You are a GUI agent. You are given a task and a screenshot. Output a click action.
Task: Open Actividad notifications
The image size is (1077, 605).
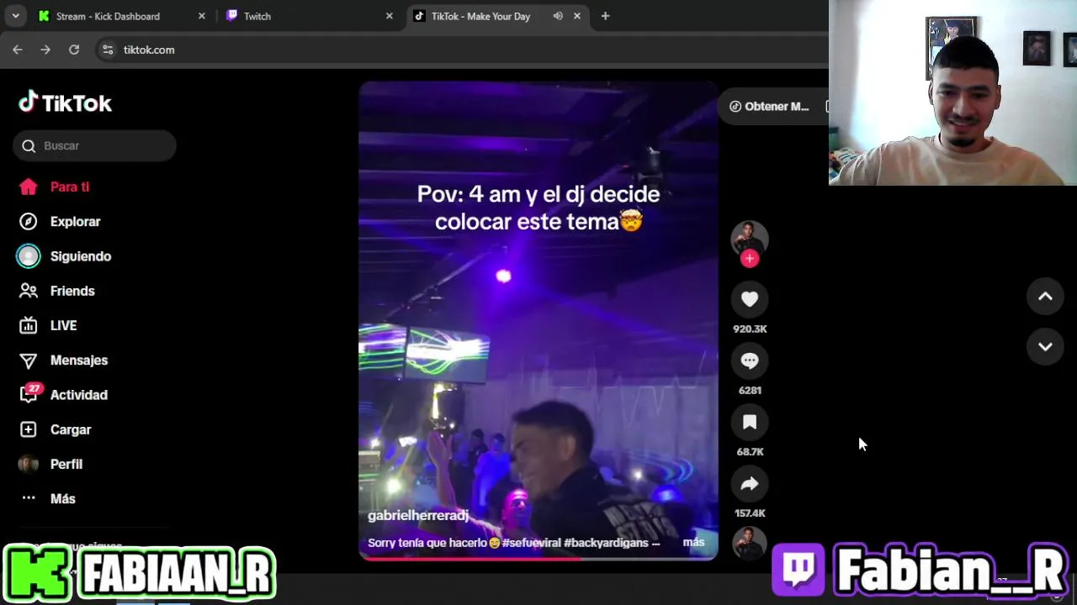point(63,395)
